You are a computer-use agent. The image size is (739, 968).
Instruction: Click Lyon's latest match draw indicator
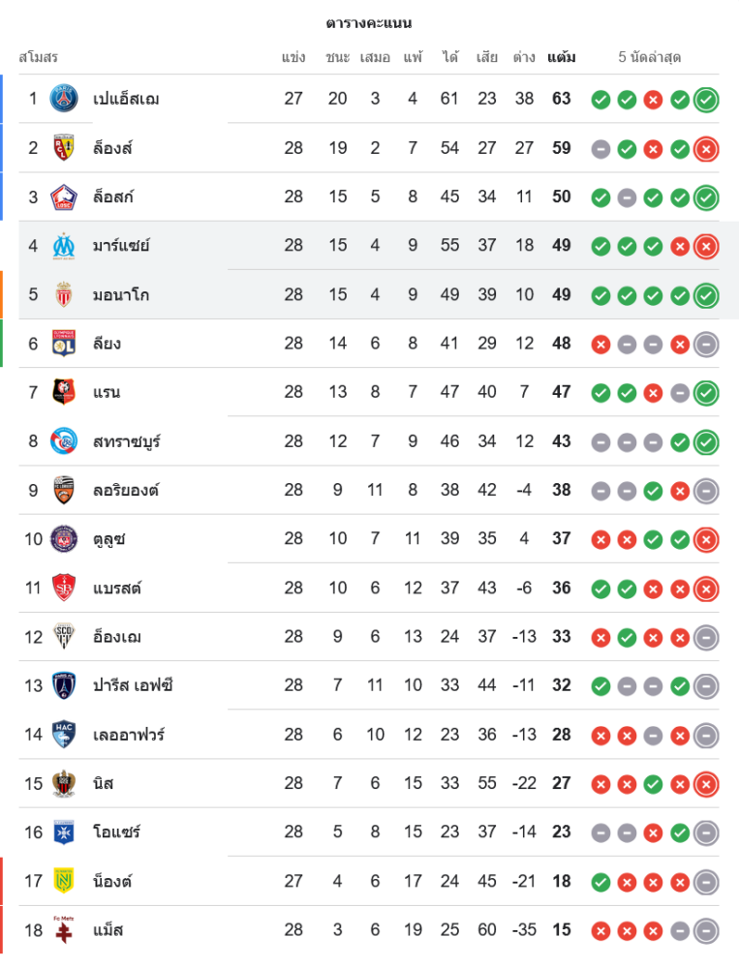(706, 344)
